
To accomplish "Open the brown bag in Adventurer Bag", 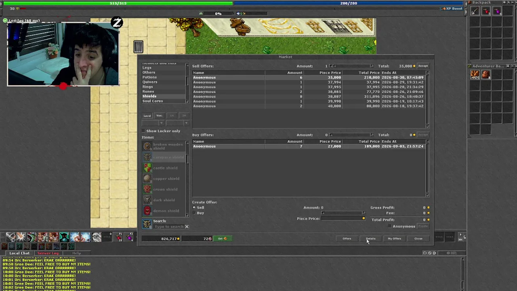I will [486, 74].
